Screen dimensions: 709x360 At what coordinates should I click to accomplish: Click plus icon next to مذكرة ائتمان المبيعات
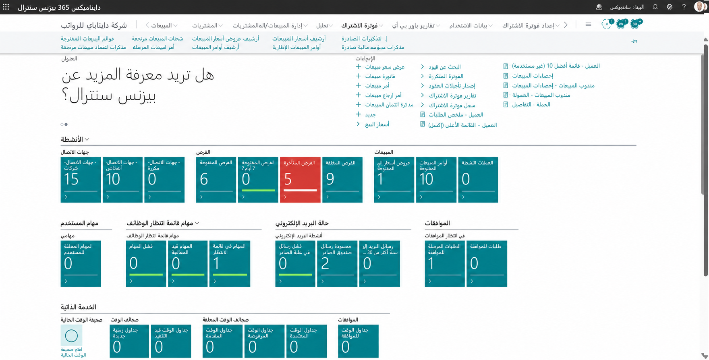[x=358, y=104]
